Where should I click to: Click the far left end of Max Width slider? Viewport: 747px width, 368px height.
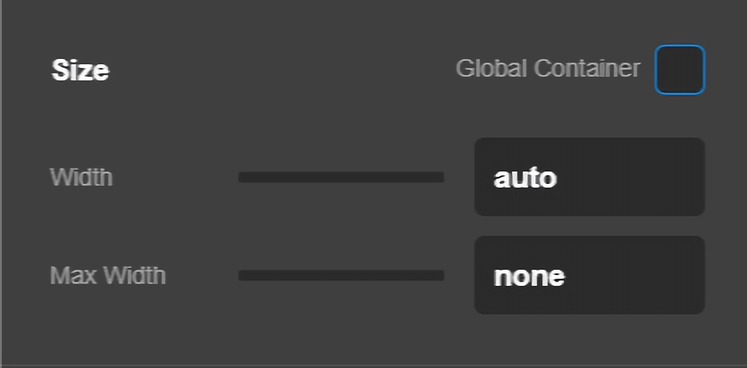pos(241,275)
